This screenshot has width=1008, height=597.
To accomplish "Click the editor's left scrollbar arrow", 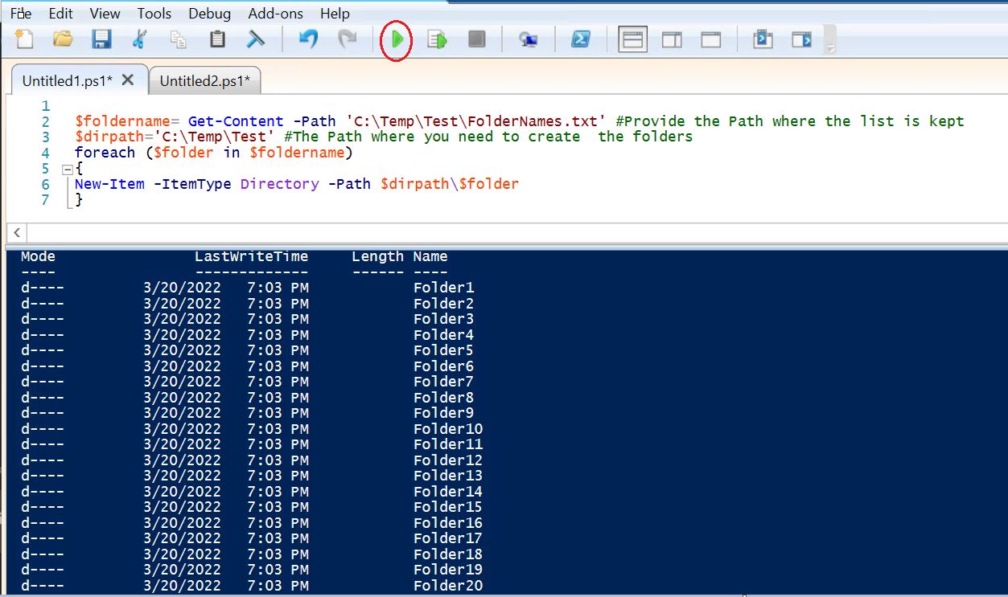I will click(16, 232).
